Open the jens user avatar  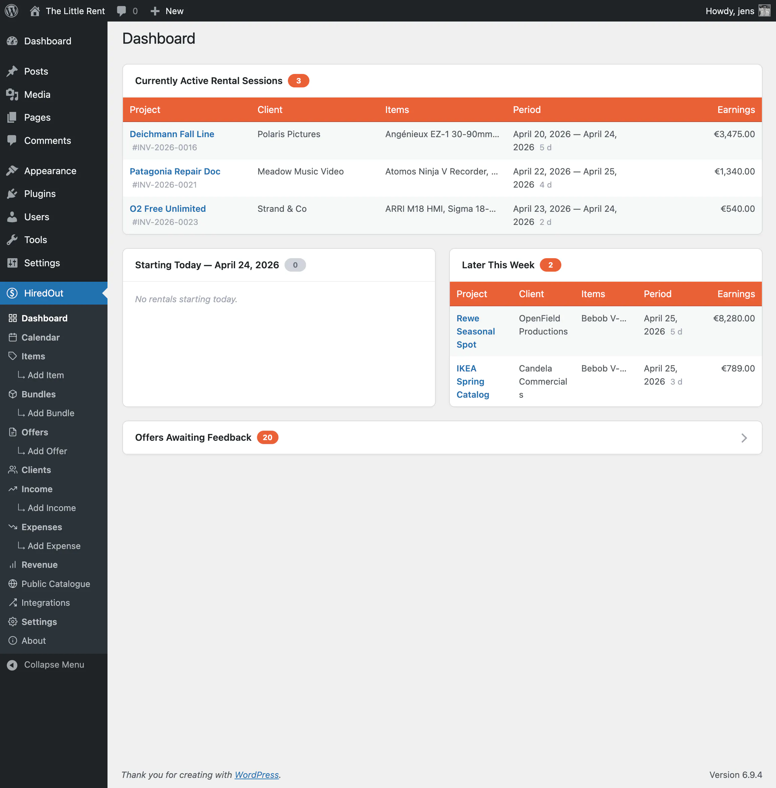coord(764,11)
